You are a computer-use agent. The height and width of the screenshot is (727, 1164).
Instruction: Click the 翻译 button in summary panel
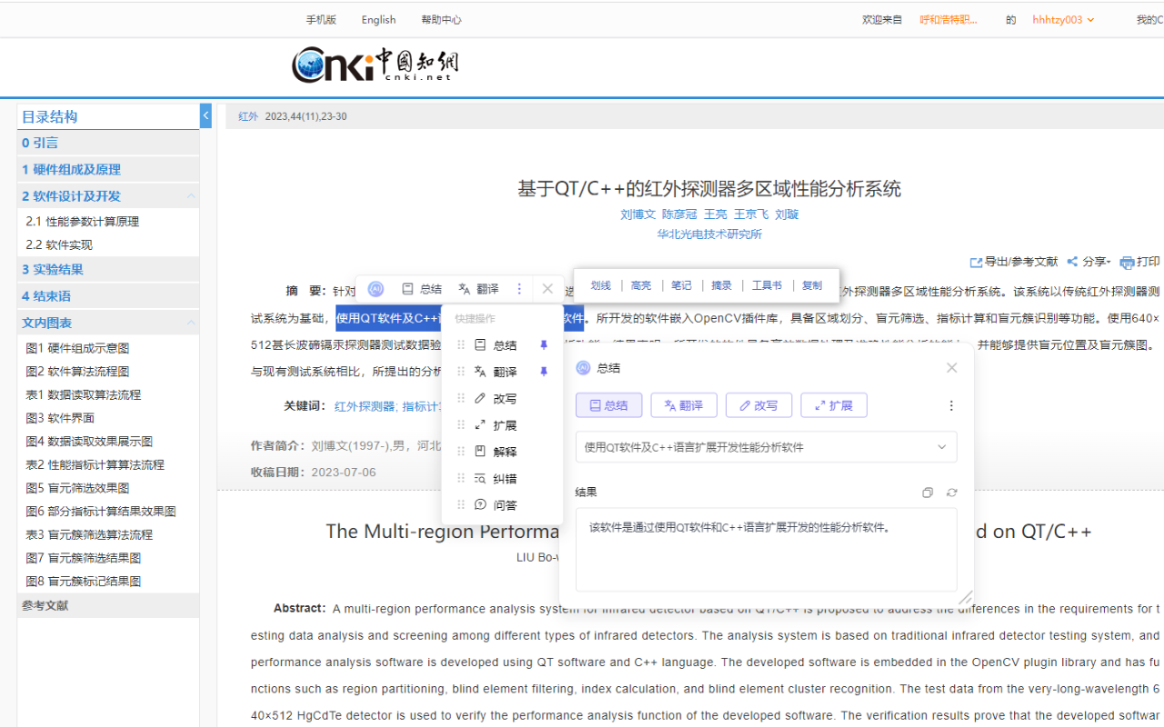pos(684,405)
